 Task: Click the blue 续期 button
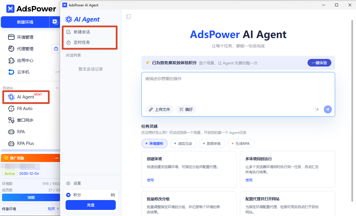point(31,197)
